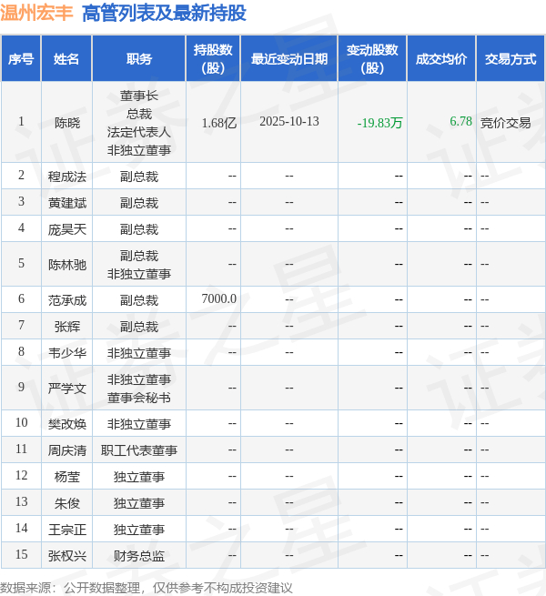Click the name 庞昊天
The width and height of the screenshot is (546, 596).
pyautogui.click(x=67, y=229)
